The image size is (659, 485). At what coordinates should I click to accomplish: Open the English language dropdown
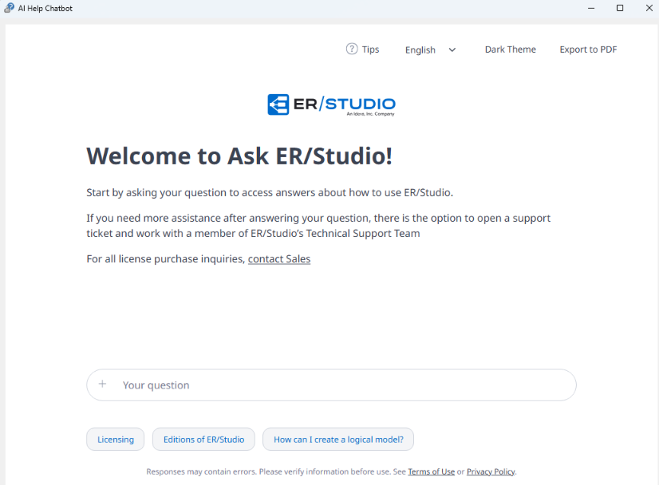[430, 49]
